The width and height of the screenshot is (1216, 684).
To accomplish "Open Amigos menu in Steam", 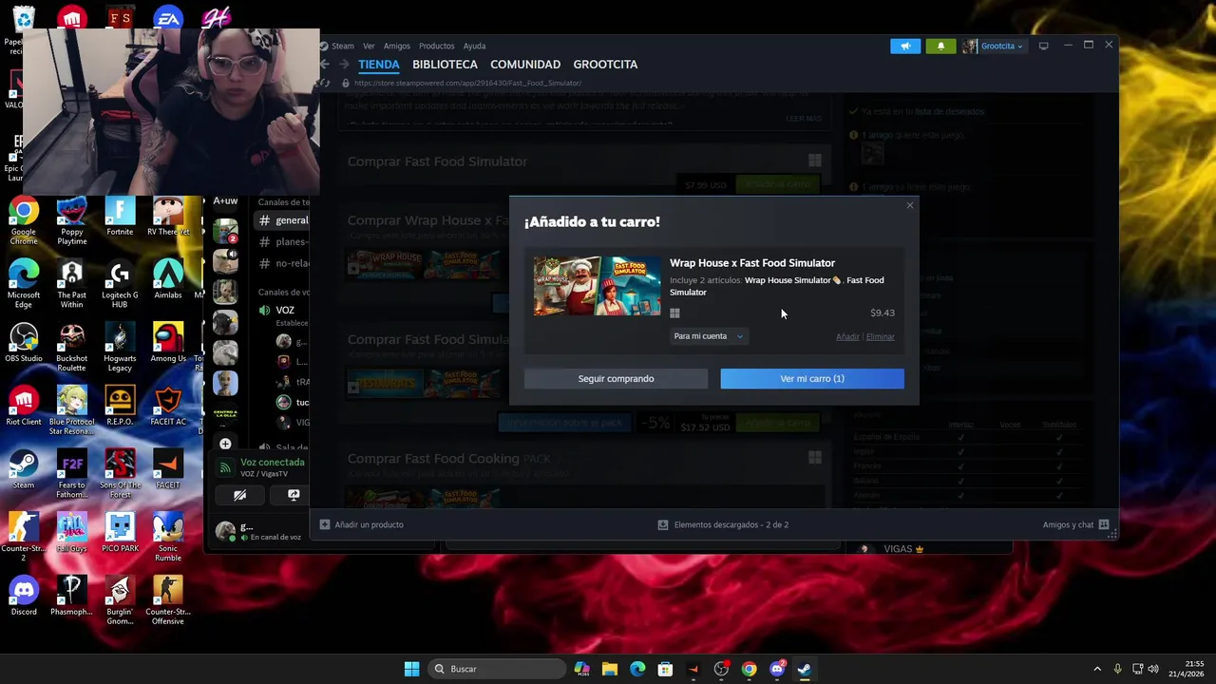I will [x=397, y=46].
